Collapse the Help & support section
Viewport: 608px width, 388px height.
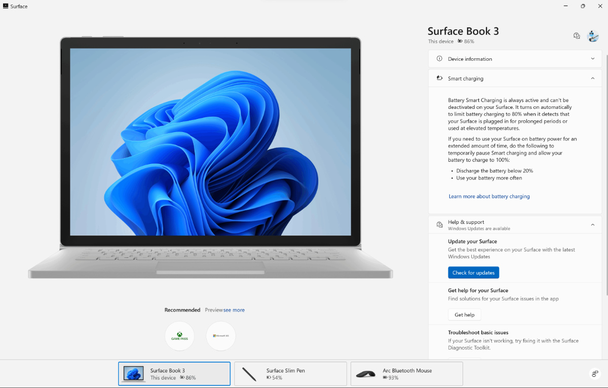[515, 225]
